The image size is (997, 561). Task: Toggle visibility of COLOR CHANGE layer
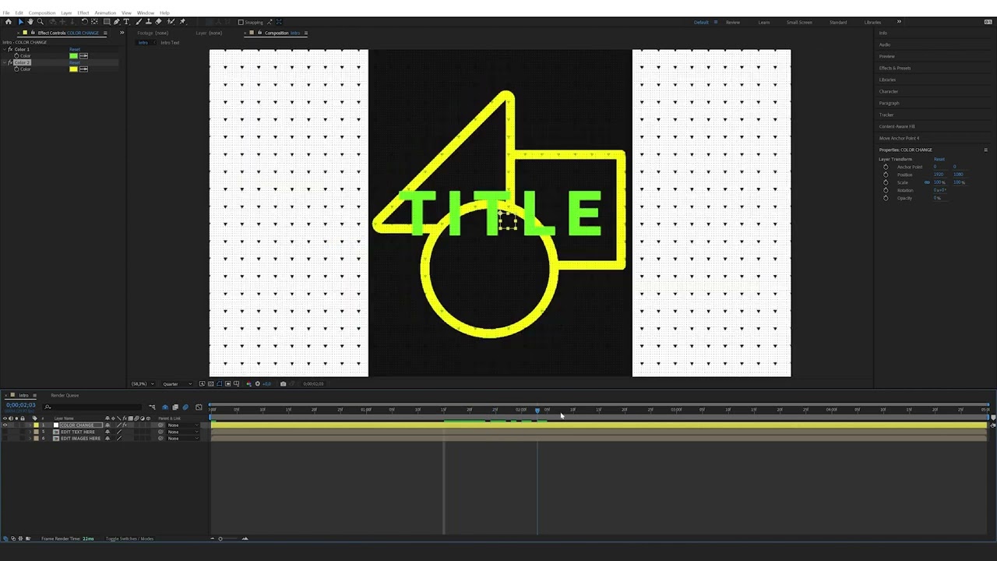click(5, 425)
